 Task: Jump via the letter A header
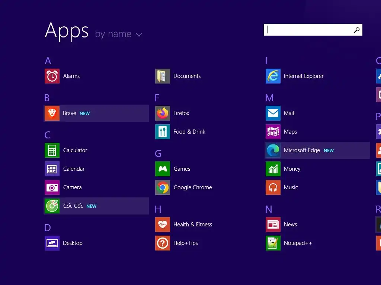point(48,61)
